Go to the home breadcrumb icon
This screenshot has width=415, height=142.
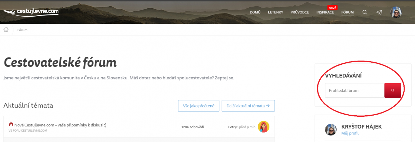pos(6,30)
